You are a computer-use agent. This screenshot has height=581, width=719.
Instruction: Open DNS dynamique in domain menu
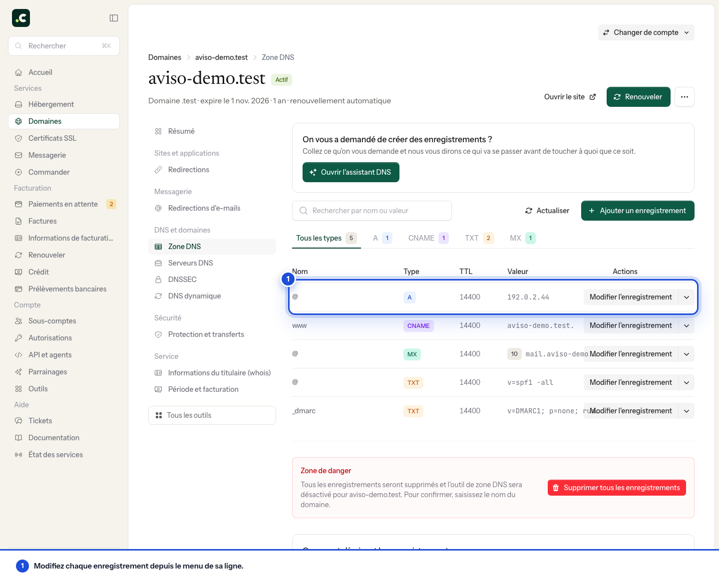(x=212, y=296)
